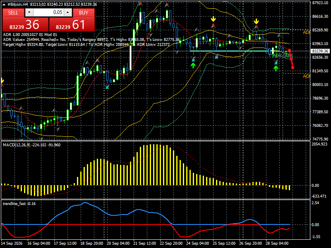The image size is (331, 248).
Task: Click the yellow down arrow near 26 Sep 20:00
Action: point(256,21)
